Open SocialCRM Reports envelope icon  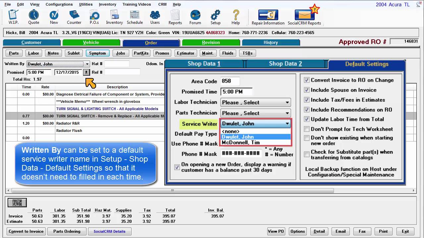pyautogui.click(x=304, y=15)
